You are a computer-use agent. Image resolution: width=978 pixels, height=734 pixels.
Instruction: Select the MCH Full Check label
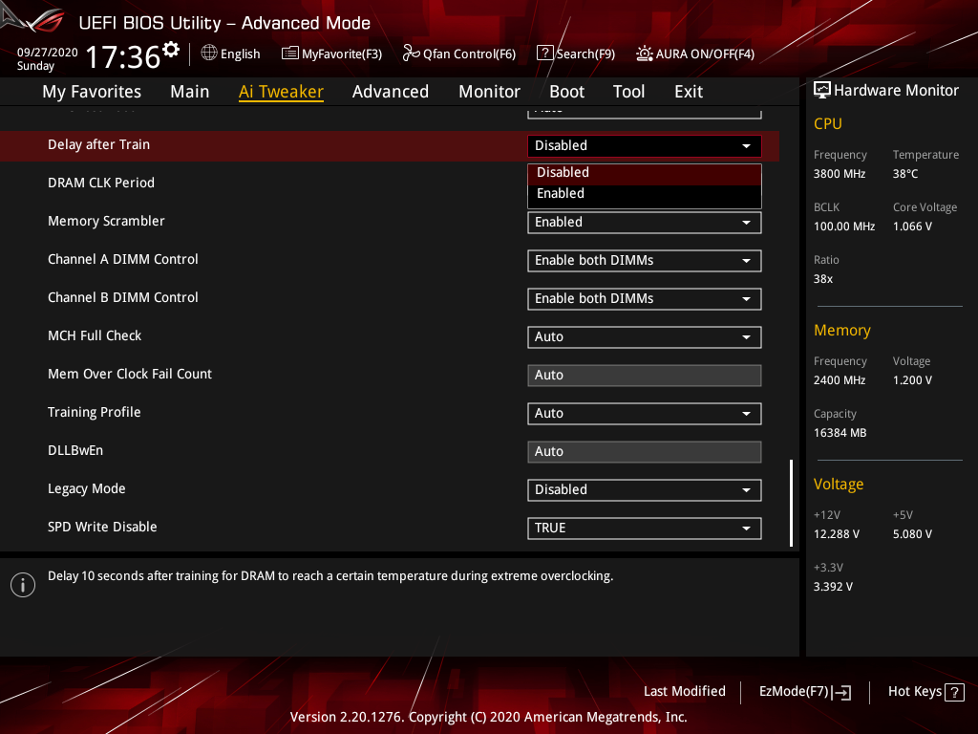(95, 335)
